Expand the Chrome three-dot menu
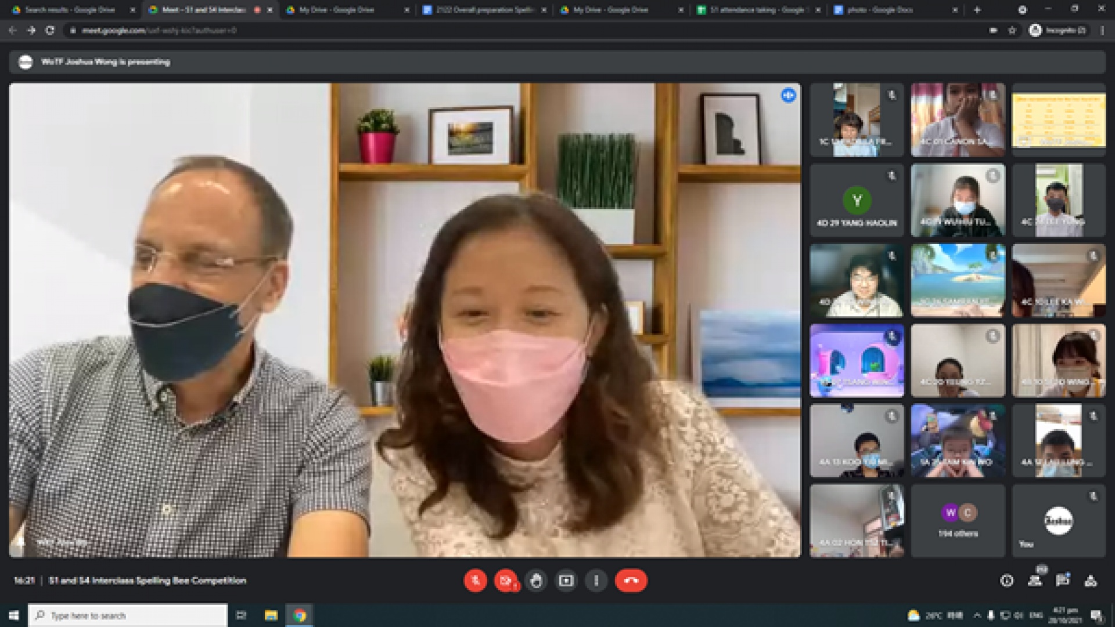Viewport: 1115px width, 627px height. (1102, 31)
